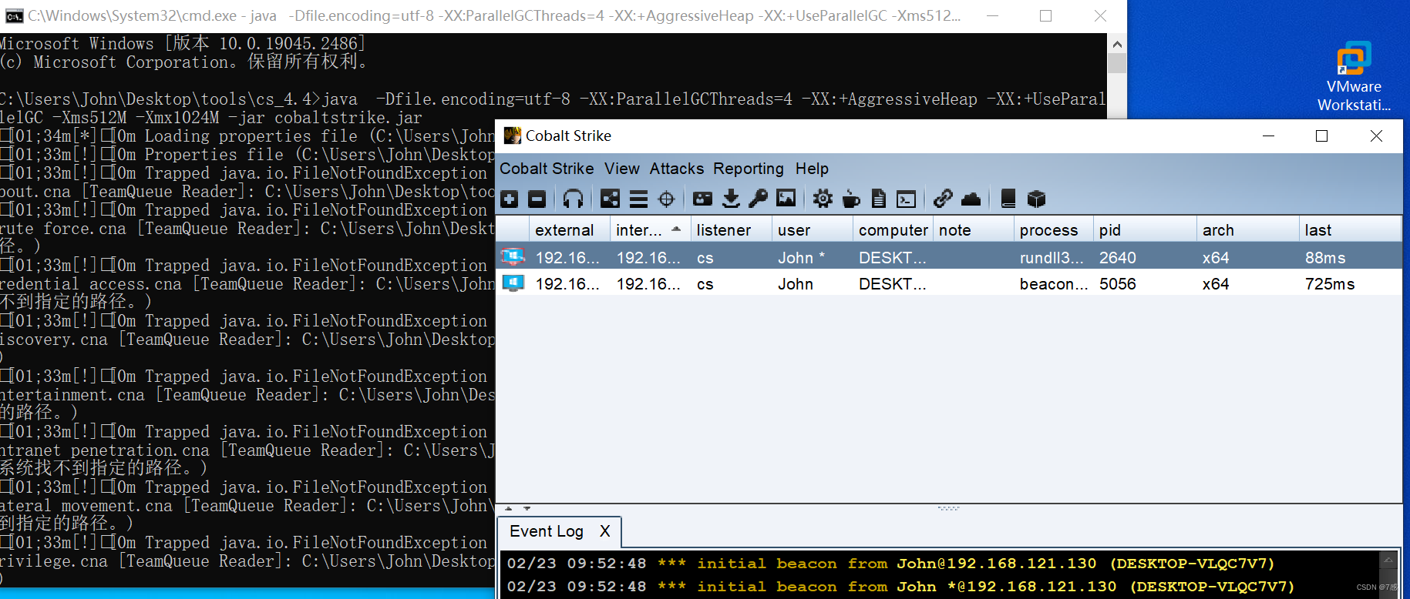Screen dimensions: 1410x599
Task: Switch to Pivot Graph view icon
Action: pyautogui.click(x=610, y=199)
